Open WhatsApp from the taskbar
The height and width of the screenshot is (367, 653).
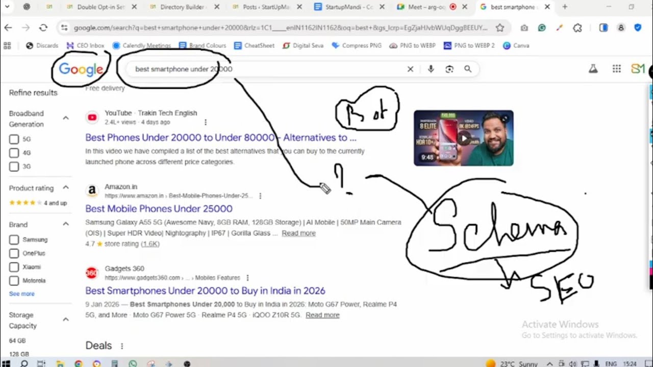tap(133, 363)
